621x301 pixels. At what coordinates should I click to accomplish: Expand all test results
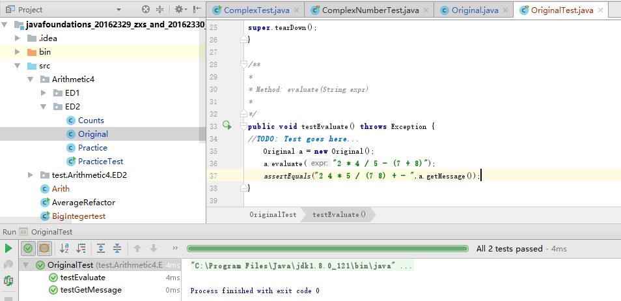(101, 249)
